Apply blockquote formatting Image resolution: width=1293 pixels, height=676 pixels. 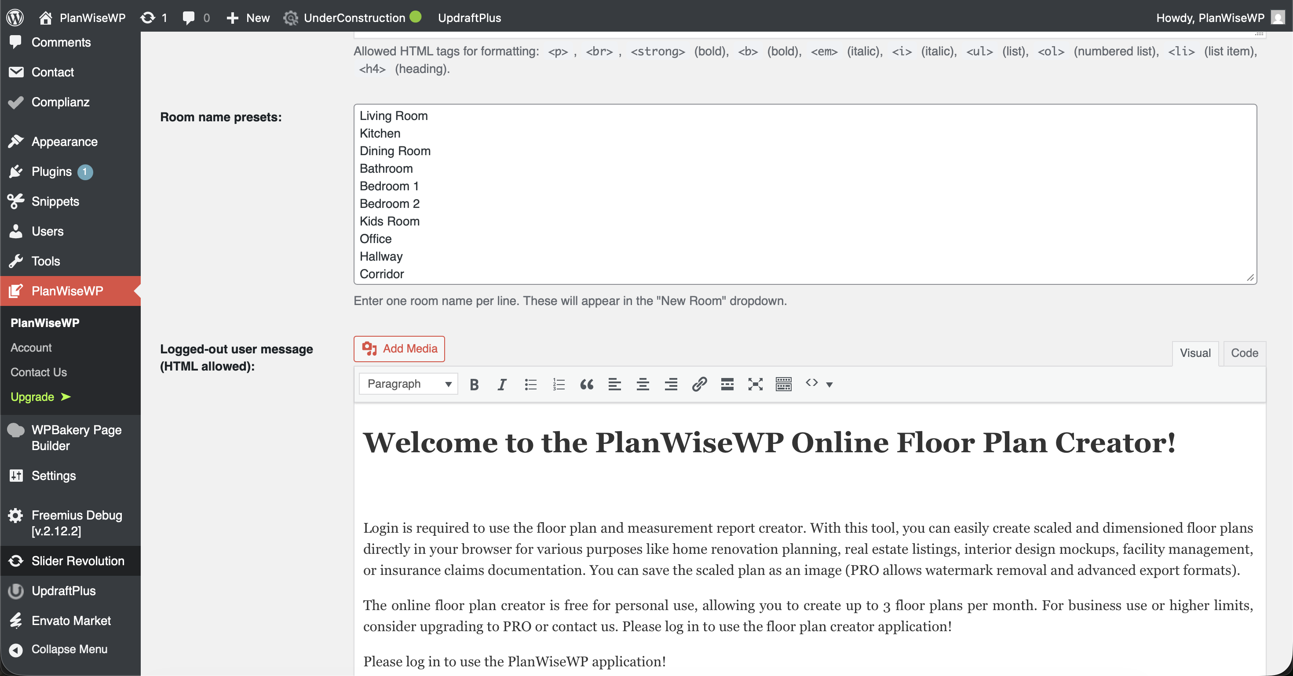click(x=586, y=384)
